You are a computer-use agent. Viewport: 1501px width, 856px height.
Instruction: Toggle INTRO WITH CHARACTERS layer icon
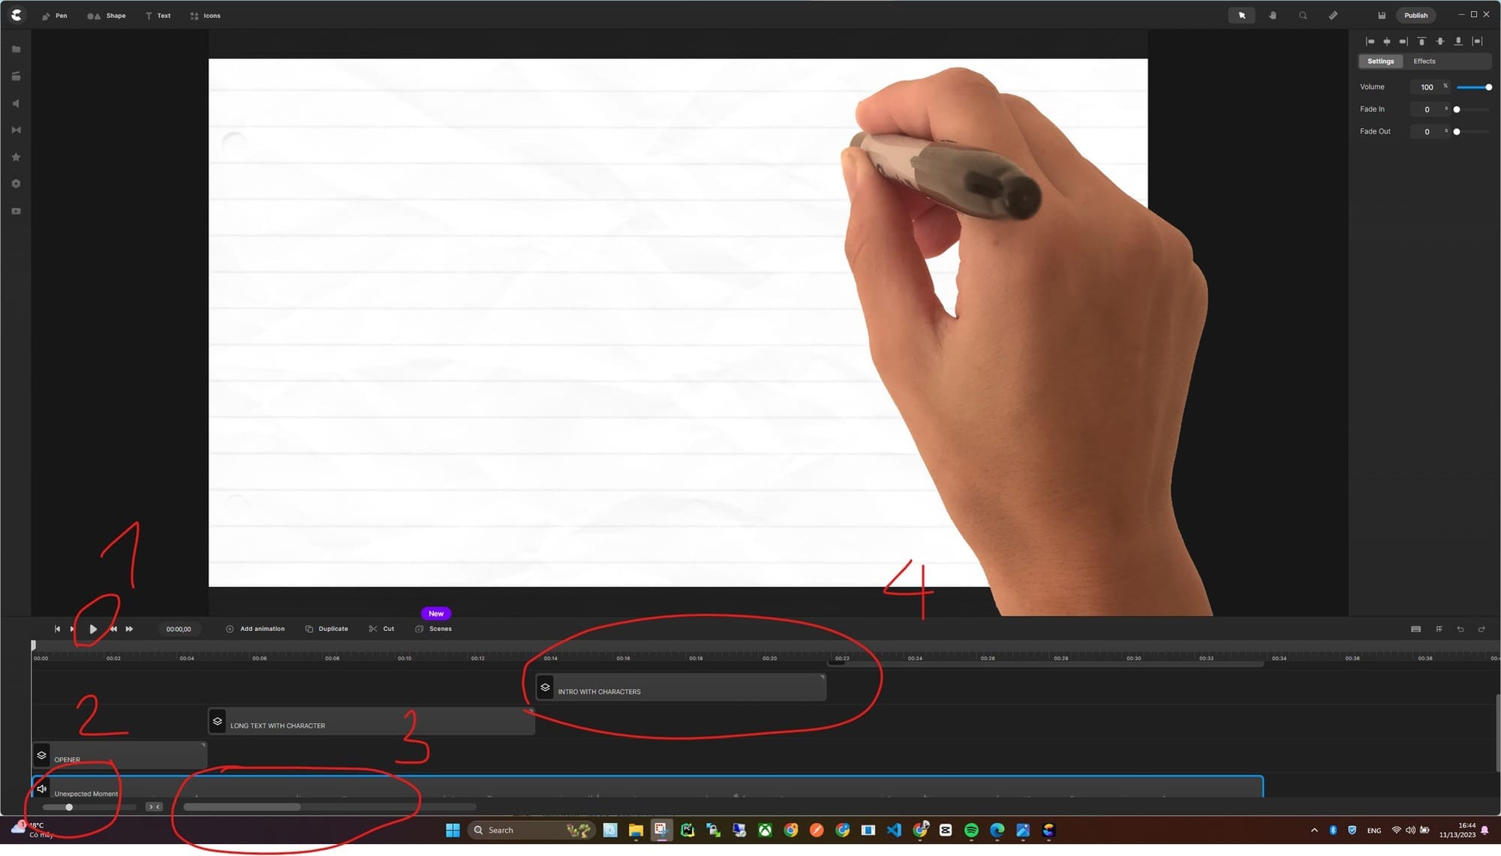tap(546, 687)
